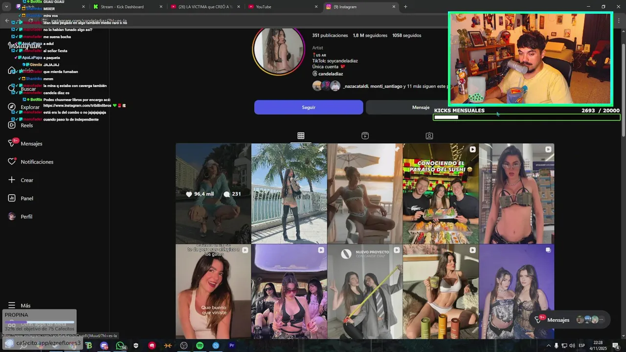Viewport: 626px width, 352px height.
Task: Expand hidden system tray icons
Action: pos(548,346)
